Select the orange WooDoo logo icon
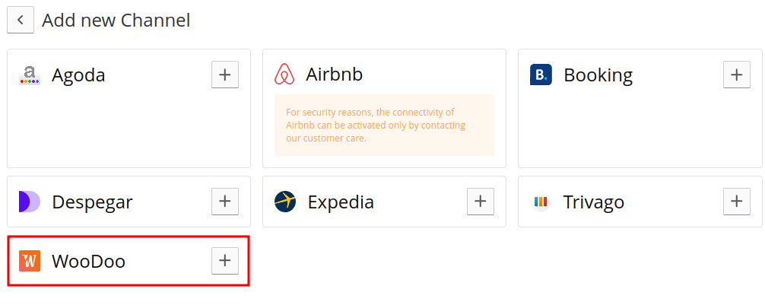This screenshot has width=765, height=305. 29,261
